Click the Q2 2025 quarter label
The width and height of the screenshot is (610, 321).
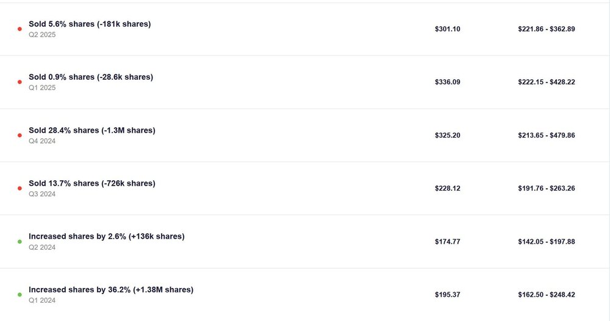point(42,35)
